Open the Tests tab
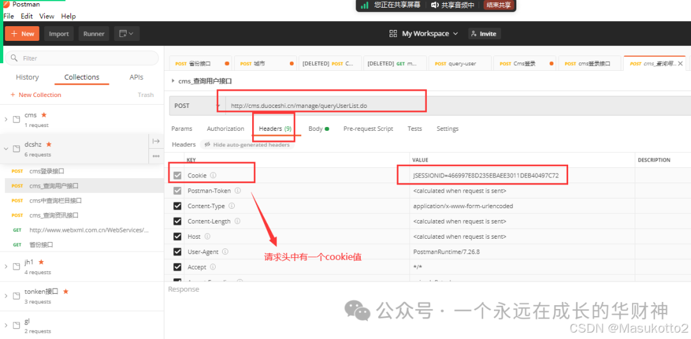The image size is (691, 339). pos(415,129)
